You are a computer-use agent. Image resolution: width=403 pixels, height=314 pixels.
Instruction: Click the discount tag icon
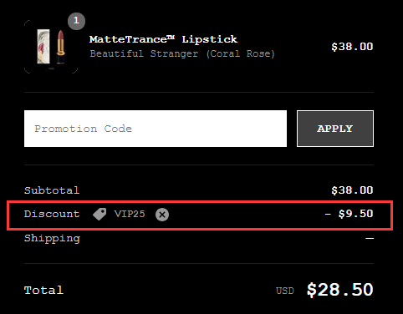pos(99,214)
